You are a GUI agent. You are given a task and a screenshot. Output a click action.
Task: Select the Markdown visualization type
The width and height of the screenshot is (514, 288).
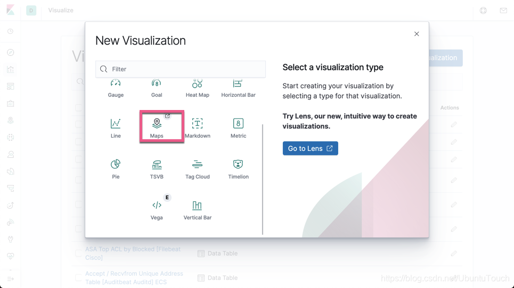[x=197, y=128]
